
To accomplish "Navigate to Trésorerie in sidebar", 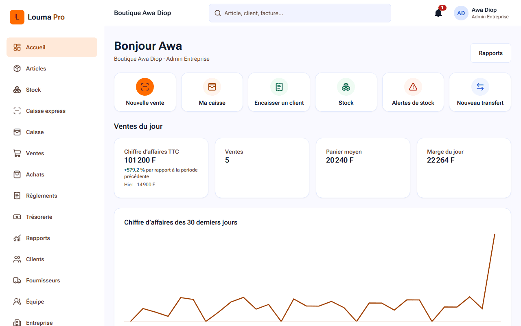I will click(52, 217).
